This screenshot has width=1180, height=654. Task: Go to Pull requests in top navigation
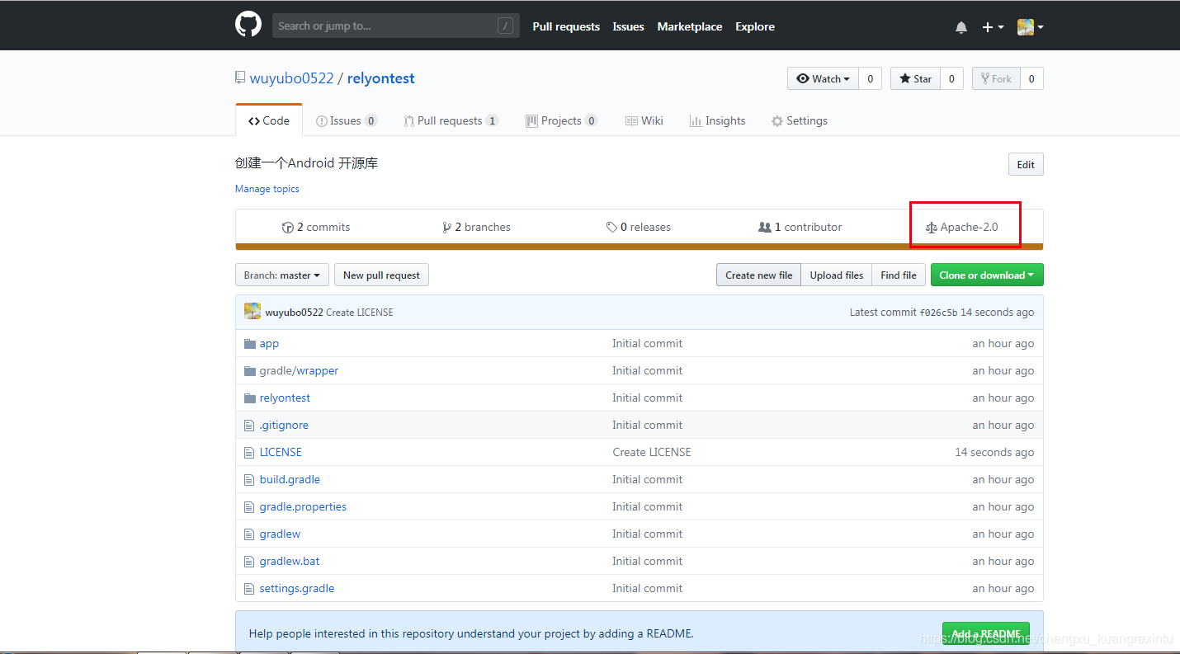566,26
